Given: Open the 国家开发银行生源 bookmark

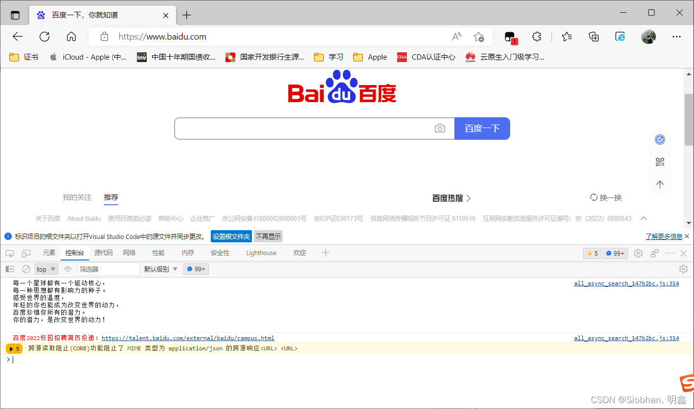Looking at the screenshot, I should 265,57.
